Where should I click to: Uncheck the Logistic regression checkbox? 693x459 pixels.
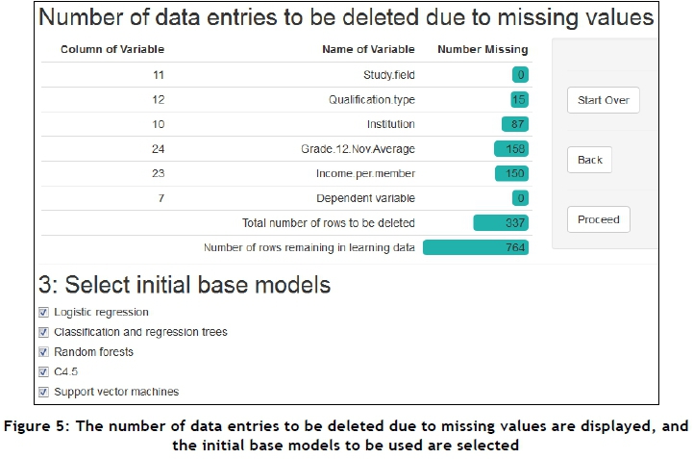43,312
